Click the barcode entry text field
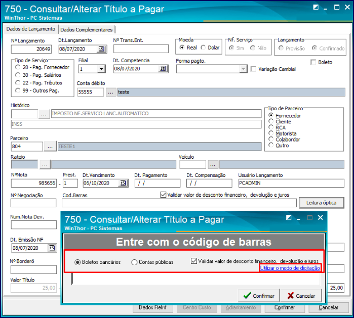Image resolution: width=354 pixels, height=318 pixels. coord(196,279)
